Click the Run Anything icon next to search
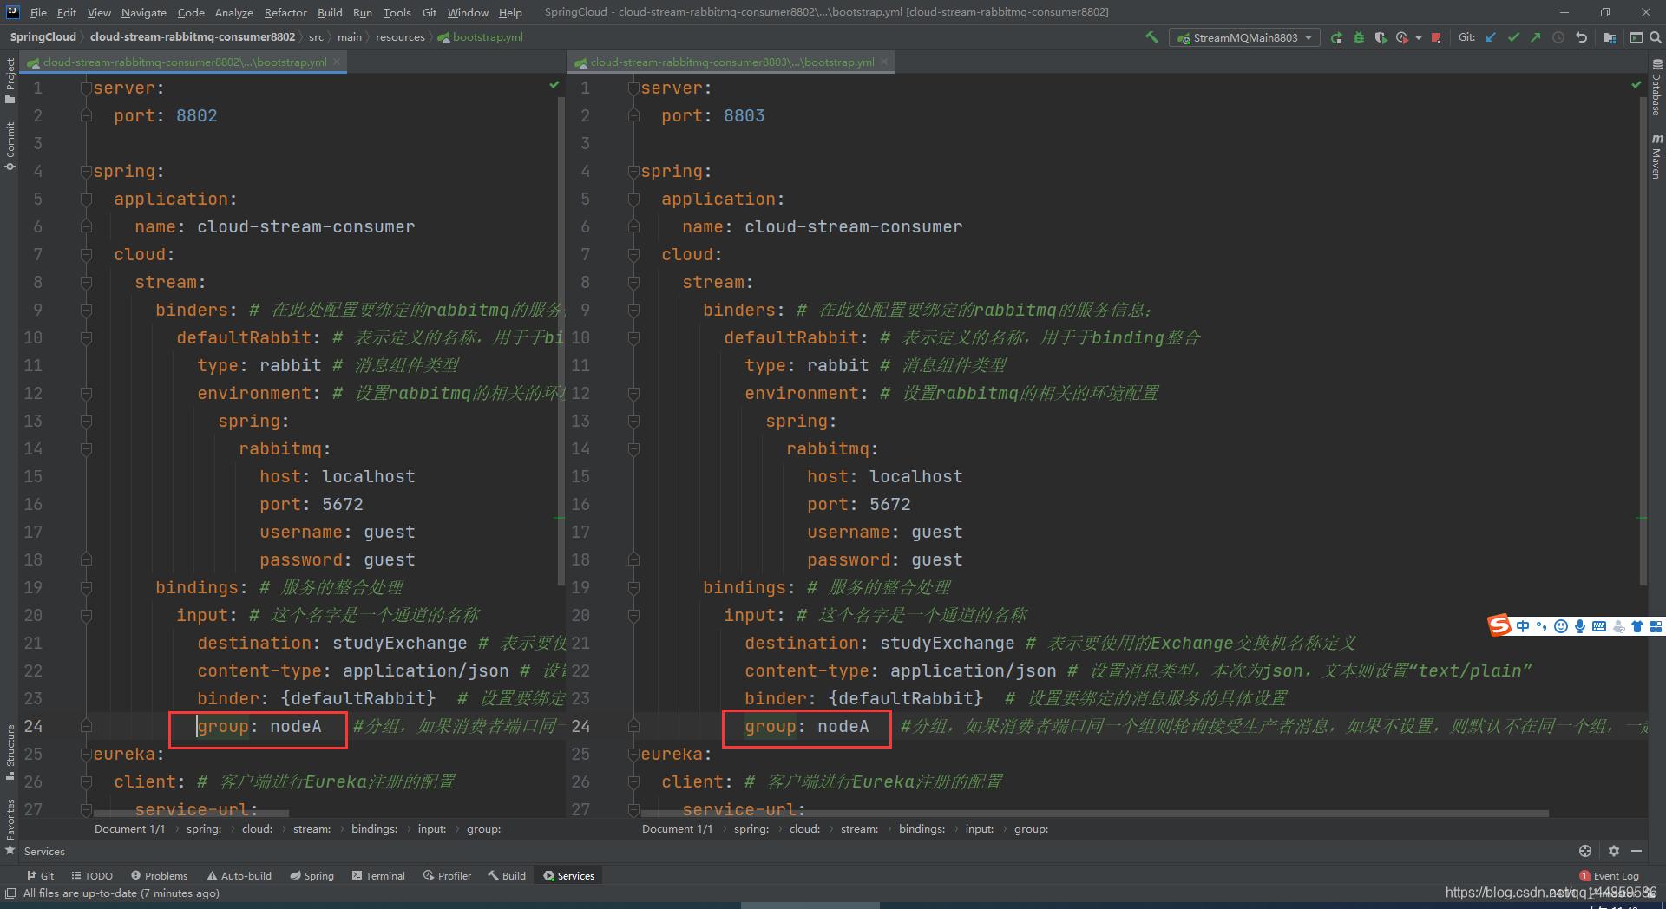 point(1636,37)
